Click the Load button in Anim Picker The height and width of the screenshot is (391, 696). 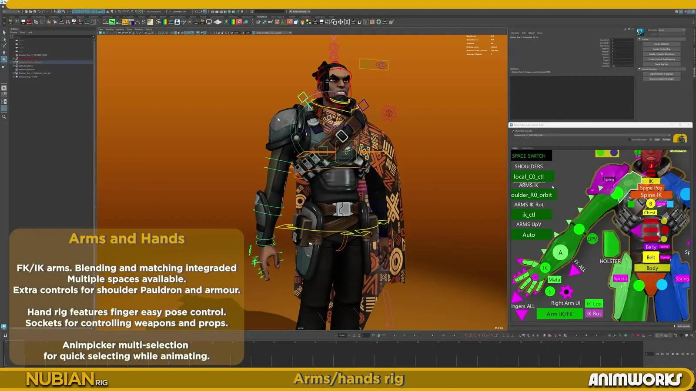[x=657, y=139]
